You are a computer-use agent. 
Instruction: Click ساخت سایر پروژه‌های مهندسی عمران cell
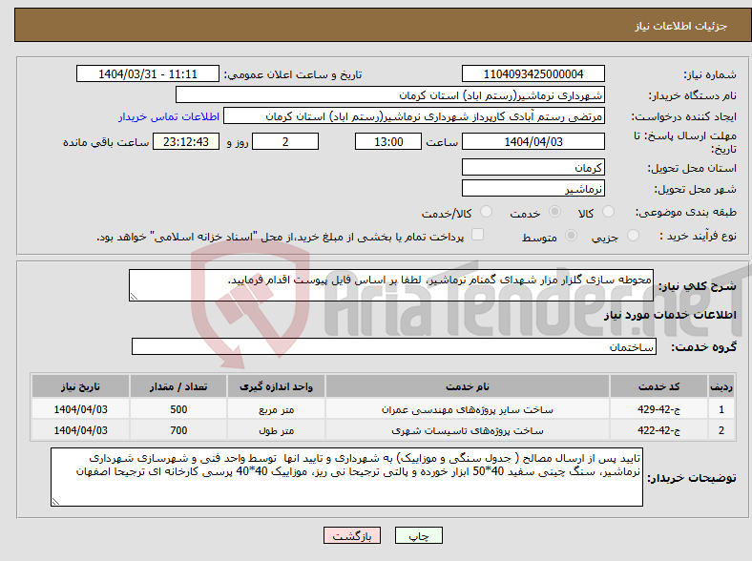click(x=468, y=409)
